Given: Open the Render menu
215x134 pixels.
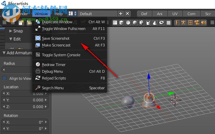Looking at the screenshot, I should click(x=22, y=14).
